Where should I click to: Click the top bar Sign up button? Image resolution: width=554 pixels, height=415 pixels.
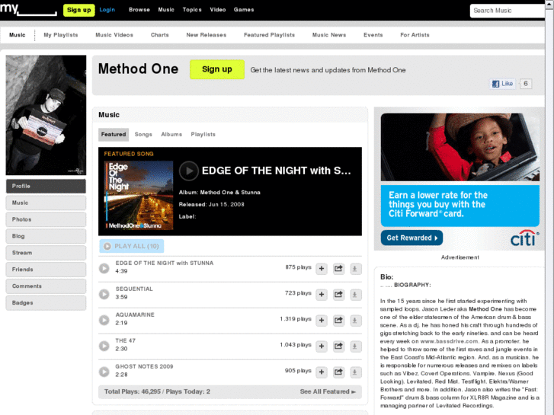coord(78,10)
